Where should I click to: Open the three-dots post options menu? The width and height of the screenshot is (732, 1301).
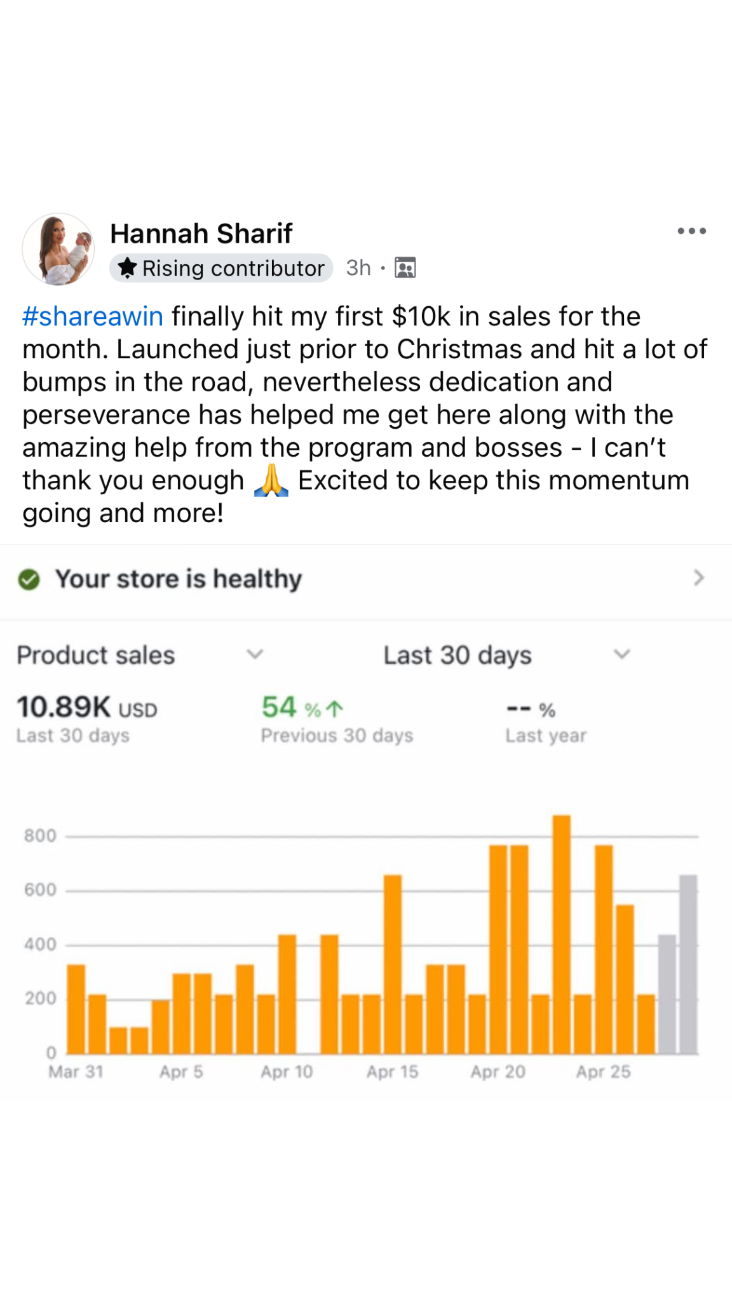coord(691,231)
